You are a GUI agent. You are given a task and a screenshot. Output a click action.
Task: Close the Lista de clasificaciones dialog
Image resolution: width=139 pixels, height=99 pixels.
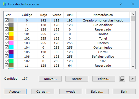click(x=133, y=4)
